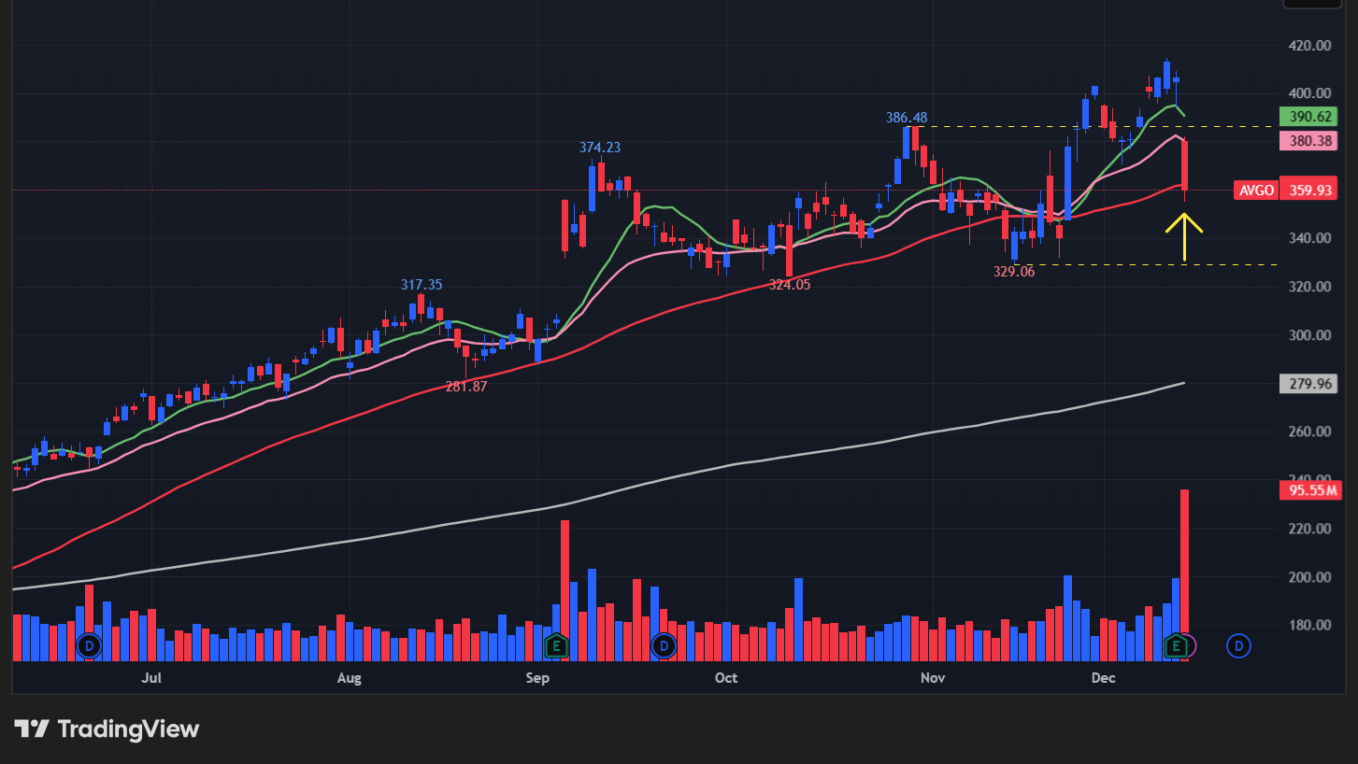Click the 95.55M volume label
Viewport: 1358px width, 764px height.
pos(1309,490)
